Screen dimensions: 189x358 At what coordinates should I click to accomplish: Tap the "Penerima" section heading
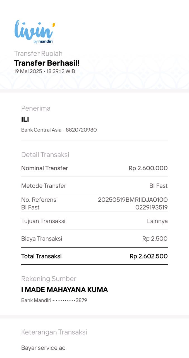(36, 108)
